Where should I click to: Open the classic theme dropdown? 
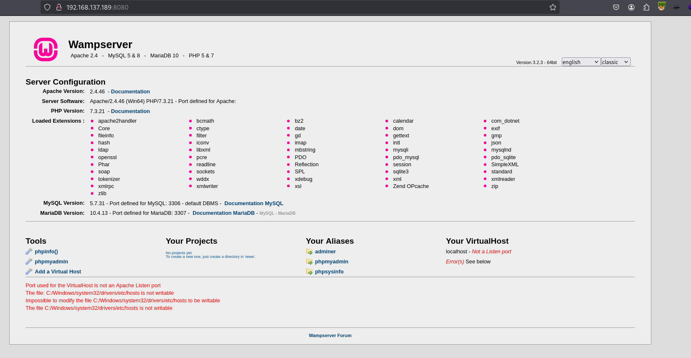(x=615, y=62)
